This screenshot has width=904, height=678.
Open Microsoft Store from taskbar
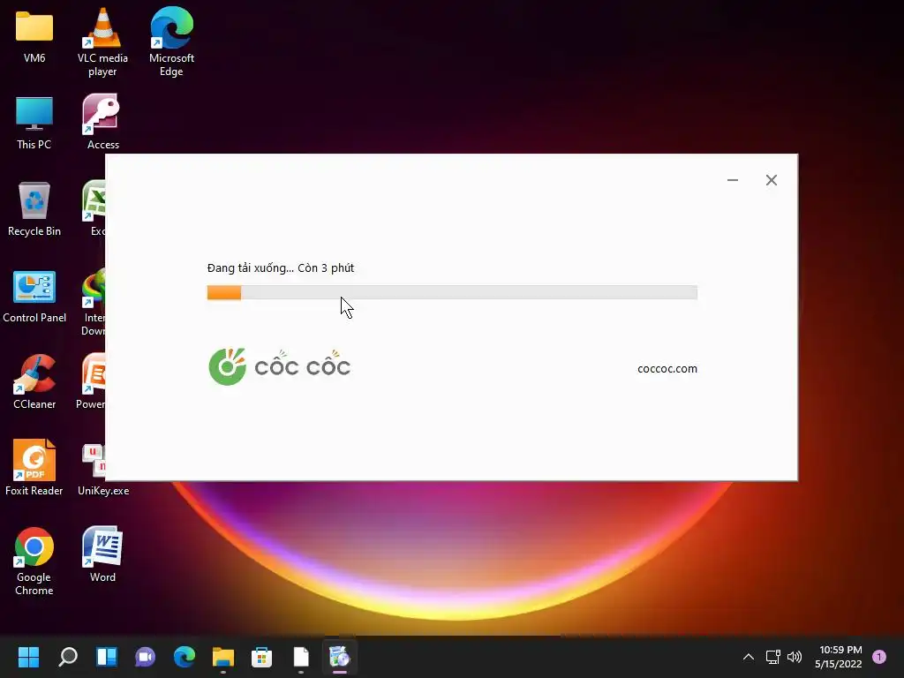(261, 657)
